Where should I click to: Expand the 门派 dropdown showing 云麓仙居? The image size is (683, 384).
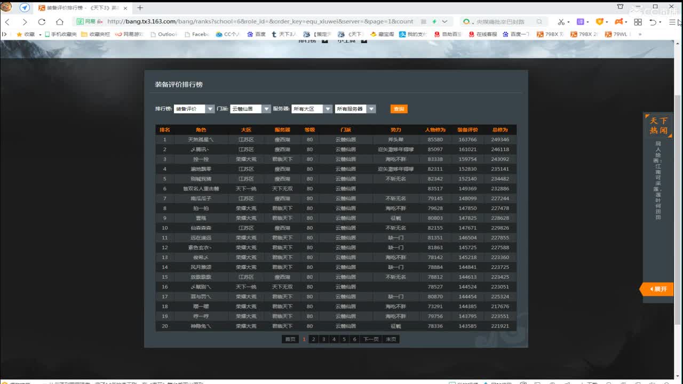250,109
